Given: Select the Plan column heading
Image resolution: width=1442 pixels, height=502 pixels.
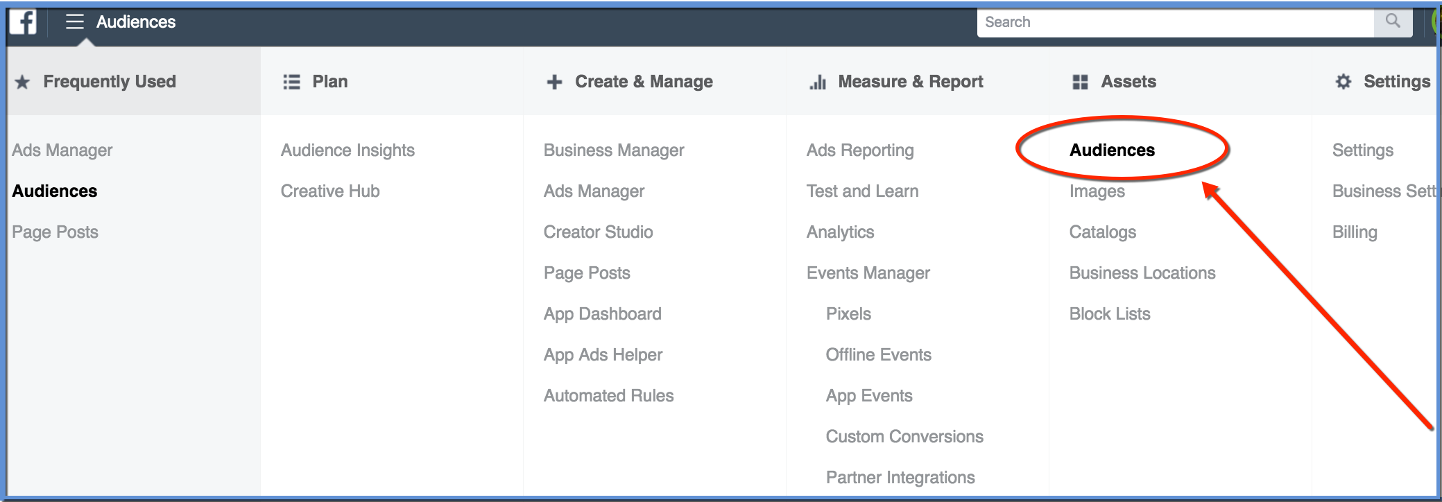Looking at the screenshot, I should click(x=330, y=82).
